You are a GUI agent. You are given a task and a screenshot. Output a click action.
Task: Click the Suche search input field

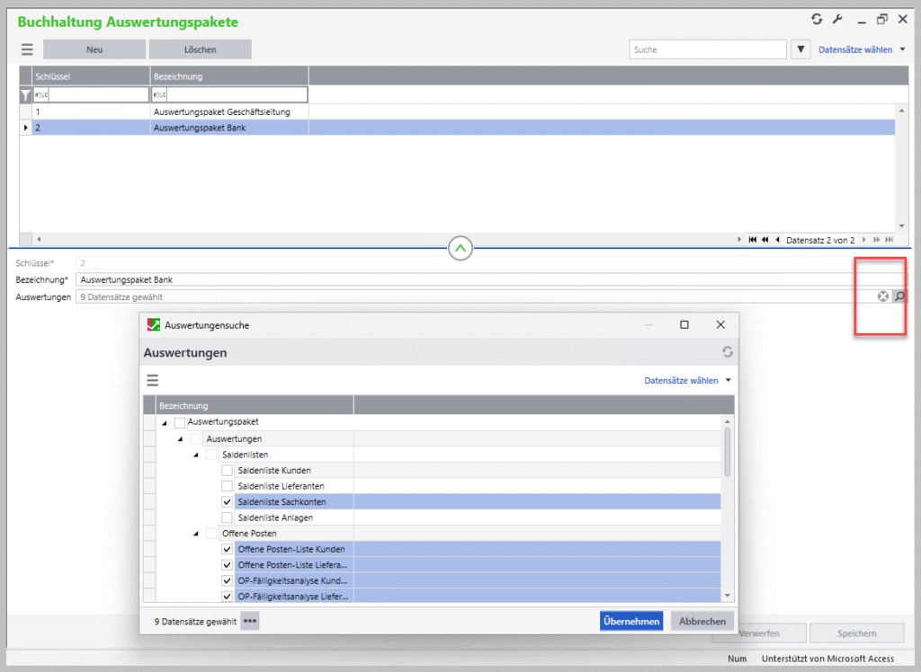pos(707,49)
